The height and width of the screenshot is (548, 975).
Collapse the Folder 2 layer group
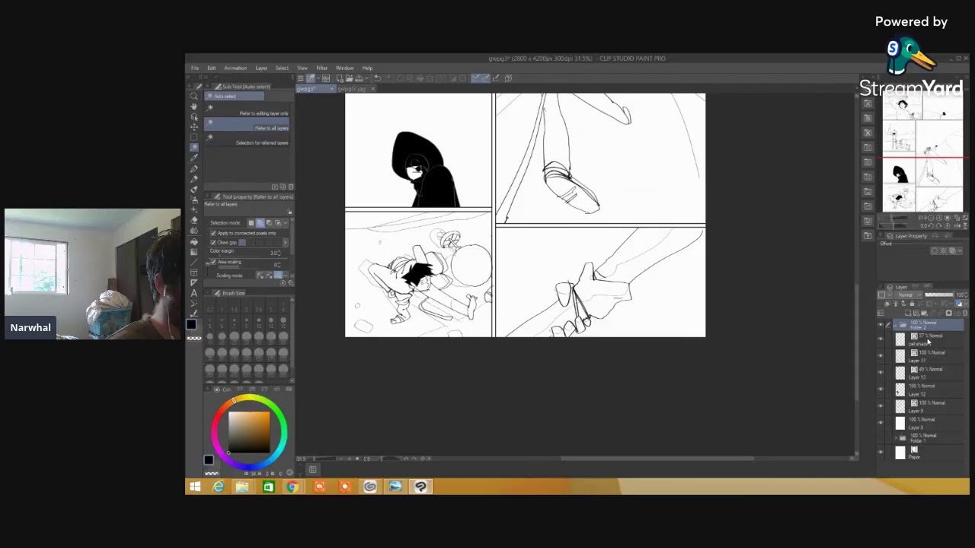click(896, 325)
